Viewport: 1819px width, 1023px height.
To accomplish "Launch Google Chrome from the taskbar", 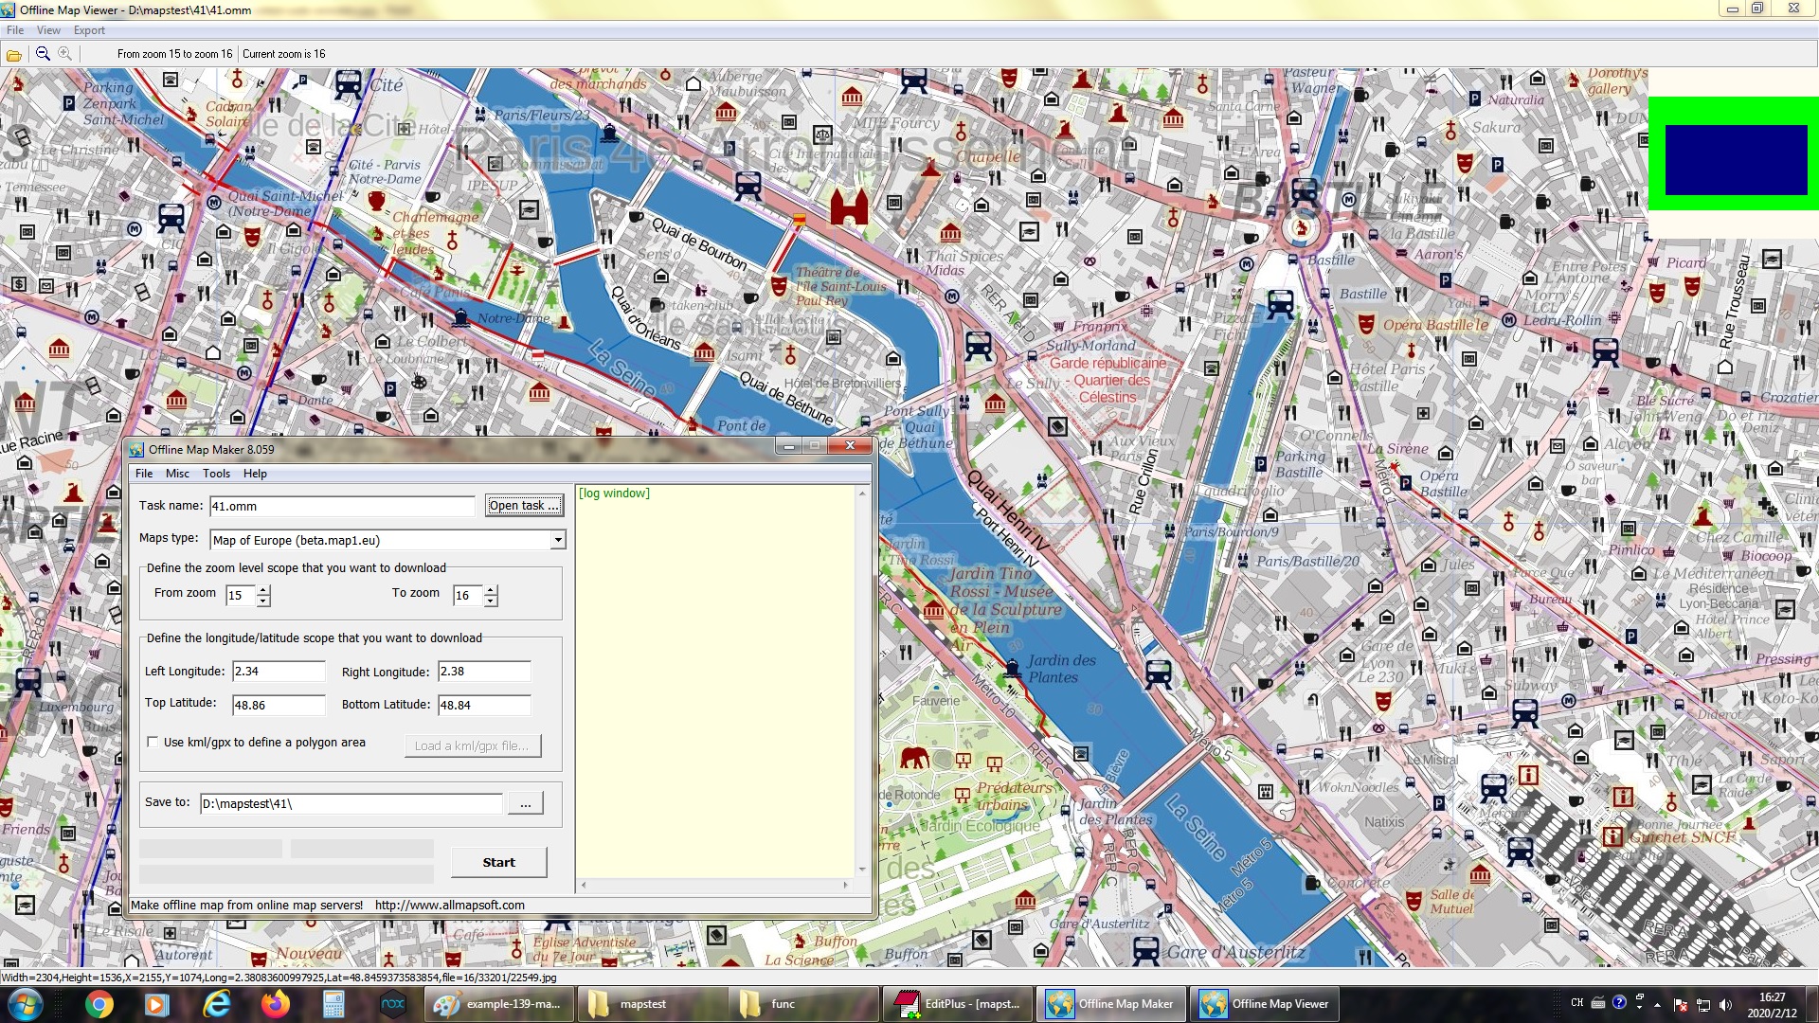I will tap(99, 1004).
